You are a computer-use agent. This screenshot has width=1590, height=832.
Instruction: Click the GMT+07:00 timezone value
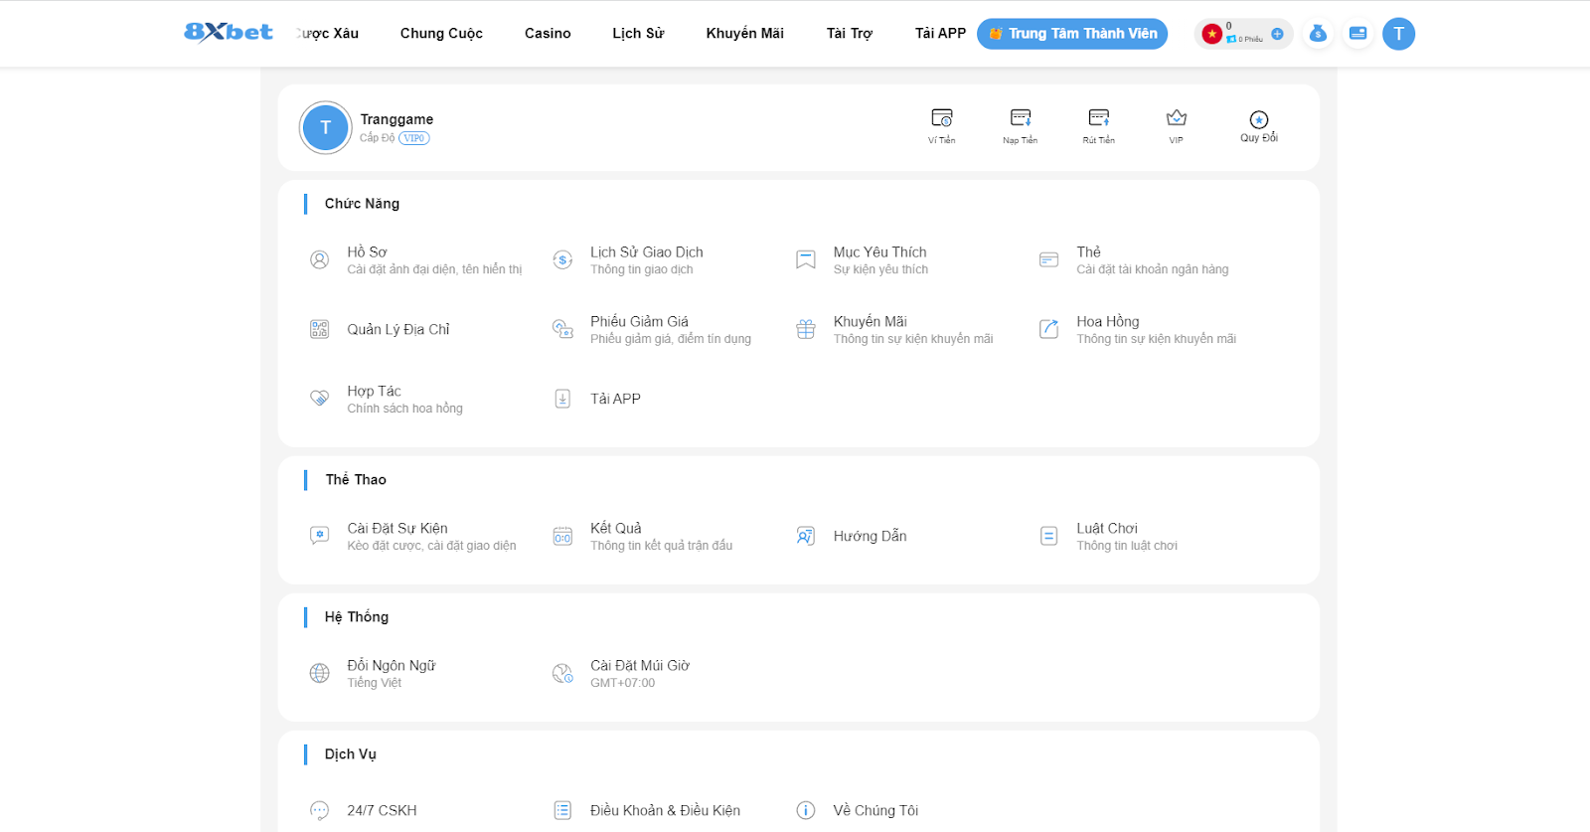click(622, 683)
